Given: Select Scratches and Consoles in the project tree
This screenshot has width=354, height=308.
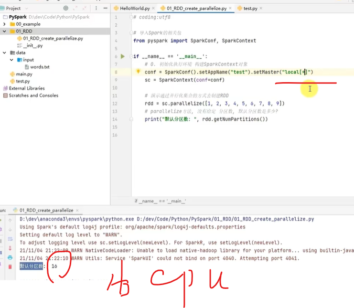Looking at the screenshot, I should click(33, 96).
